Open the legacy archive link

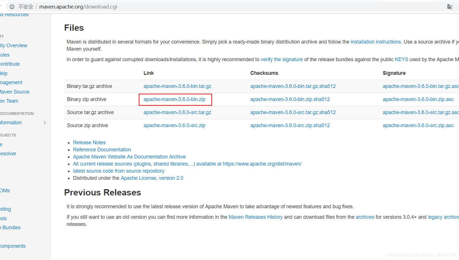coord(443,217)
